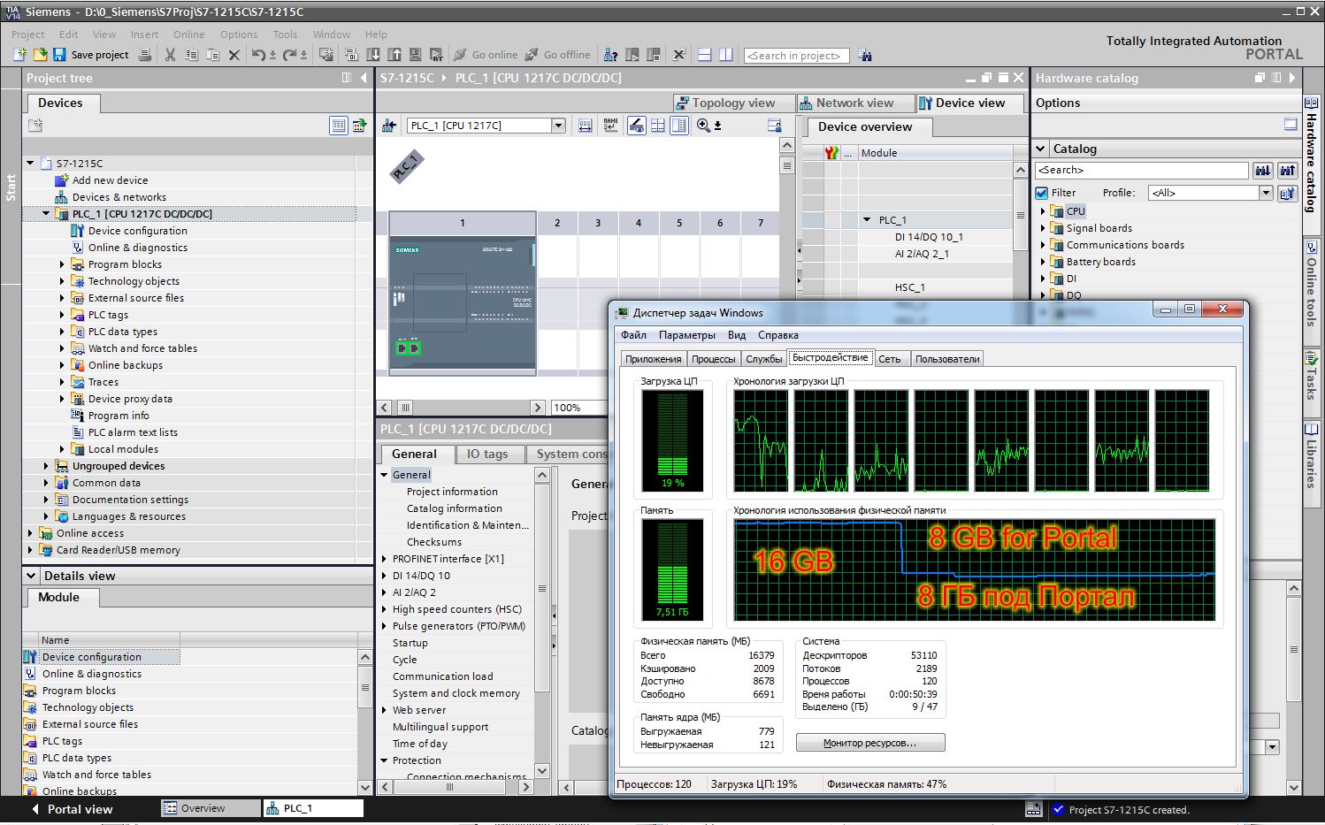Click the Undo arrow icon
Viewport: 1325px width, 825px height.
tap(257, 55)
